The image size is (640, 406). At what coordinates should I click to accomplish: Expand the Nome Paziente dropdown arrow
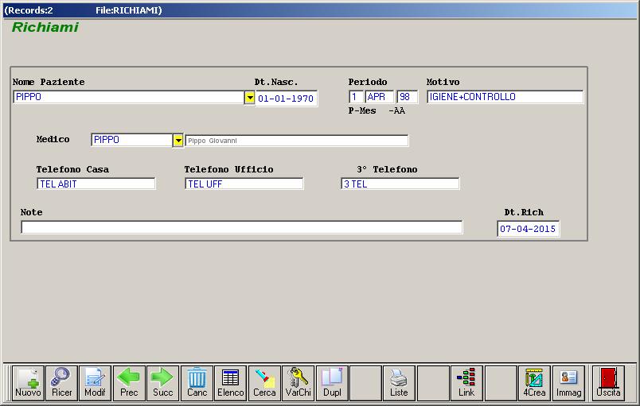[x=249, y=97]
